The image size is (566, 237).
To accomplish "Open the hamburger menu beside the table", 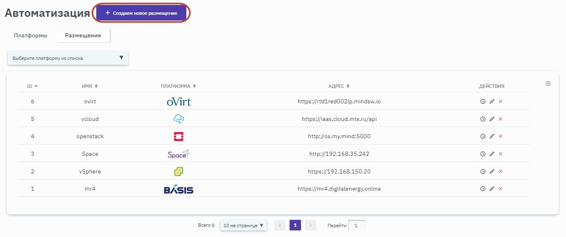I will point(548,84).
